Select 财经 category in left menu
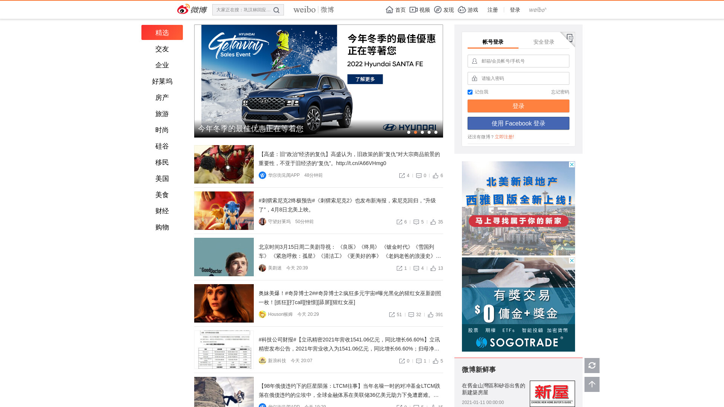This screenshot has height=407, width=724. pos(162,211)
